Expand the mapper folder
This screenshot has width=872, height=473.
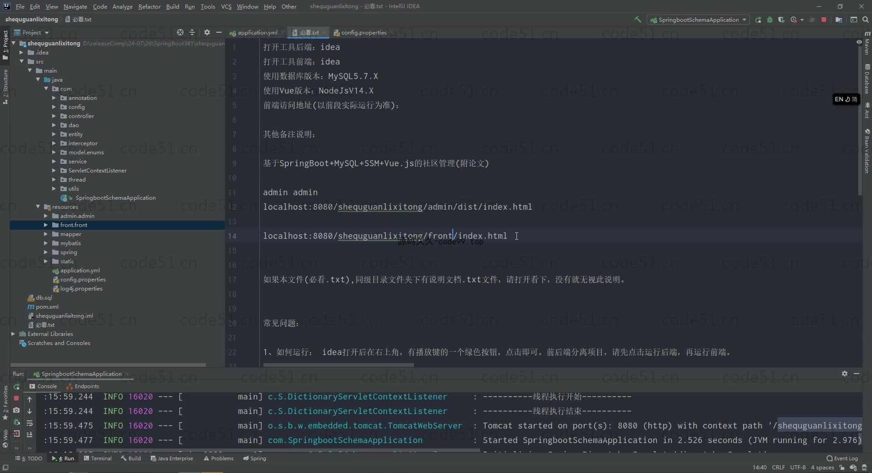pyautogui.click(x=45, y=234)
